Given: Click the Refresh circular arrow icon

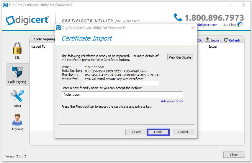Looking at the screenshot, I should pyautogui.click(x=226, y=40).
